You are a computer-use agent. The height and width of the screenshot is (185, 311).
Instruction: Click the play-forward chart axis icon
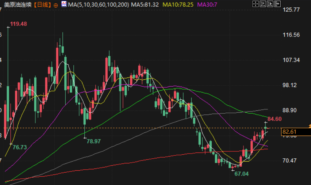point(270,4)
